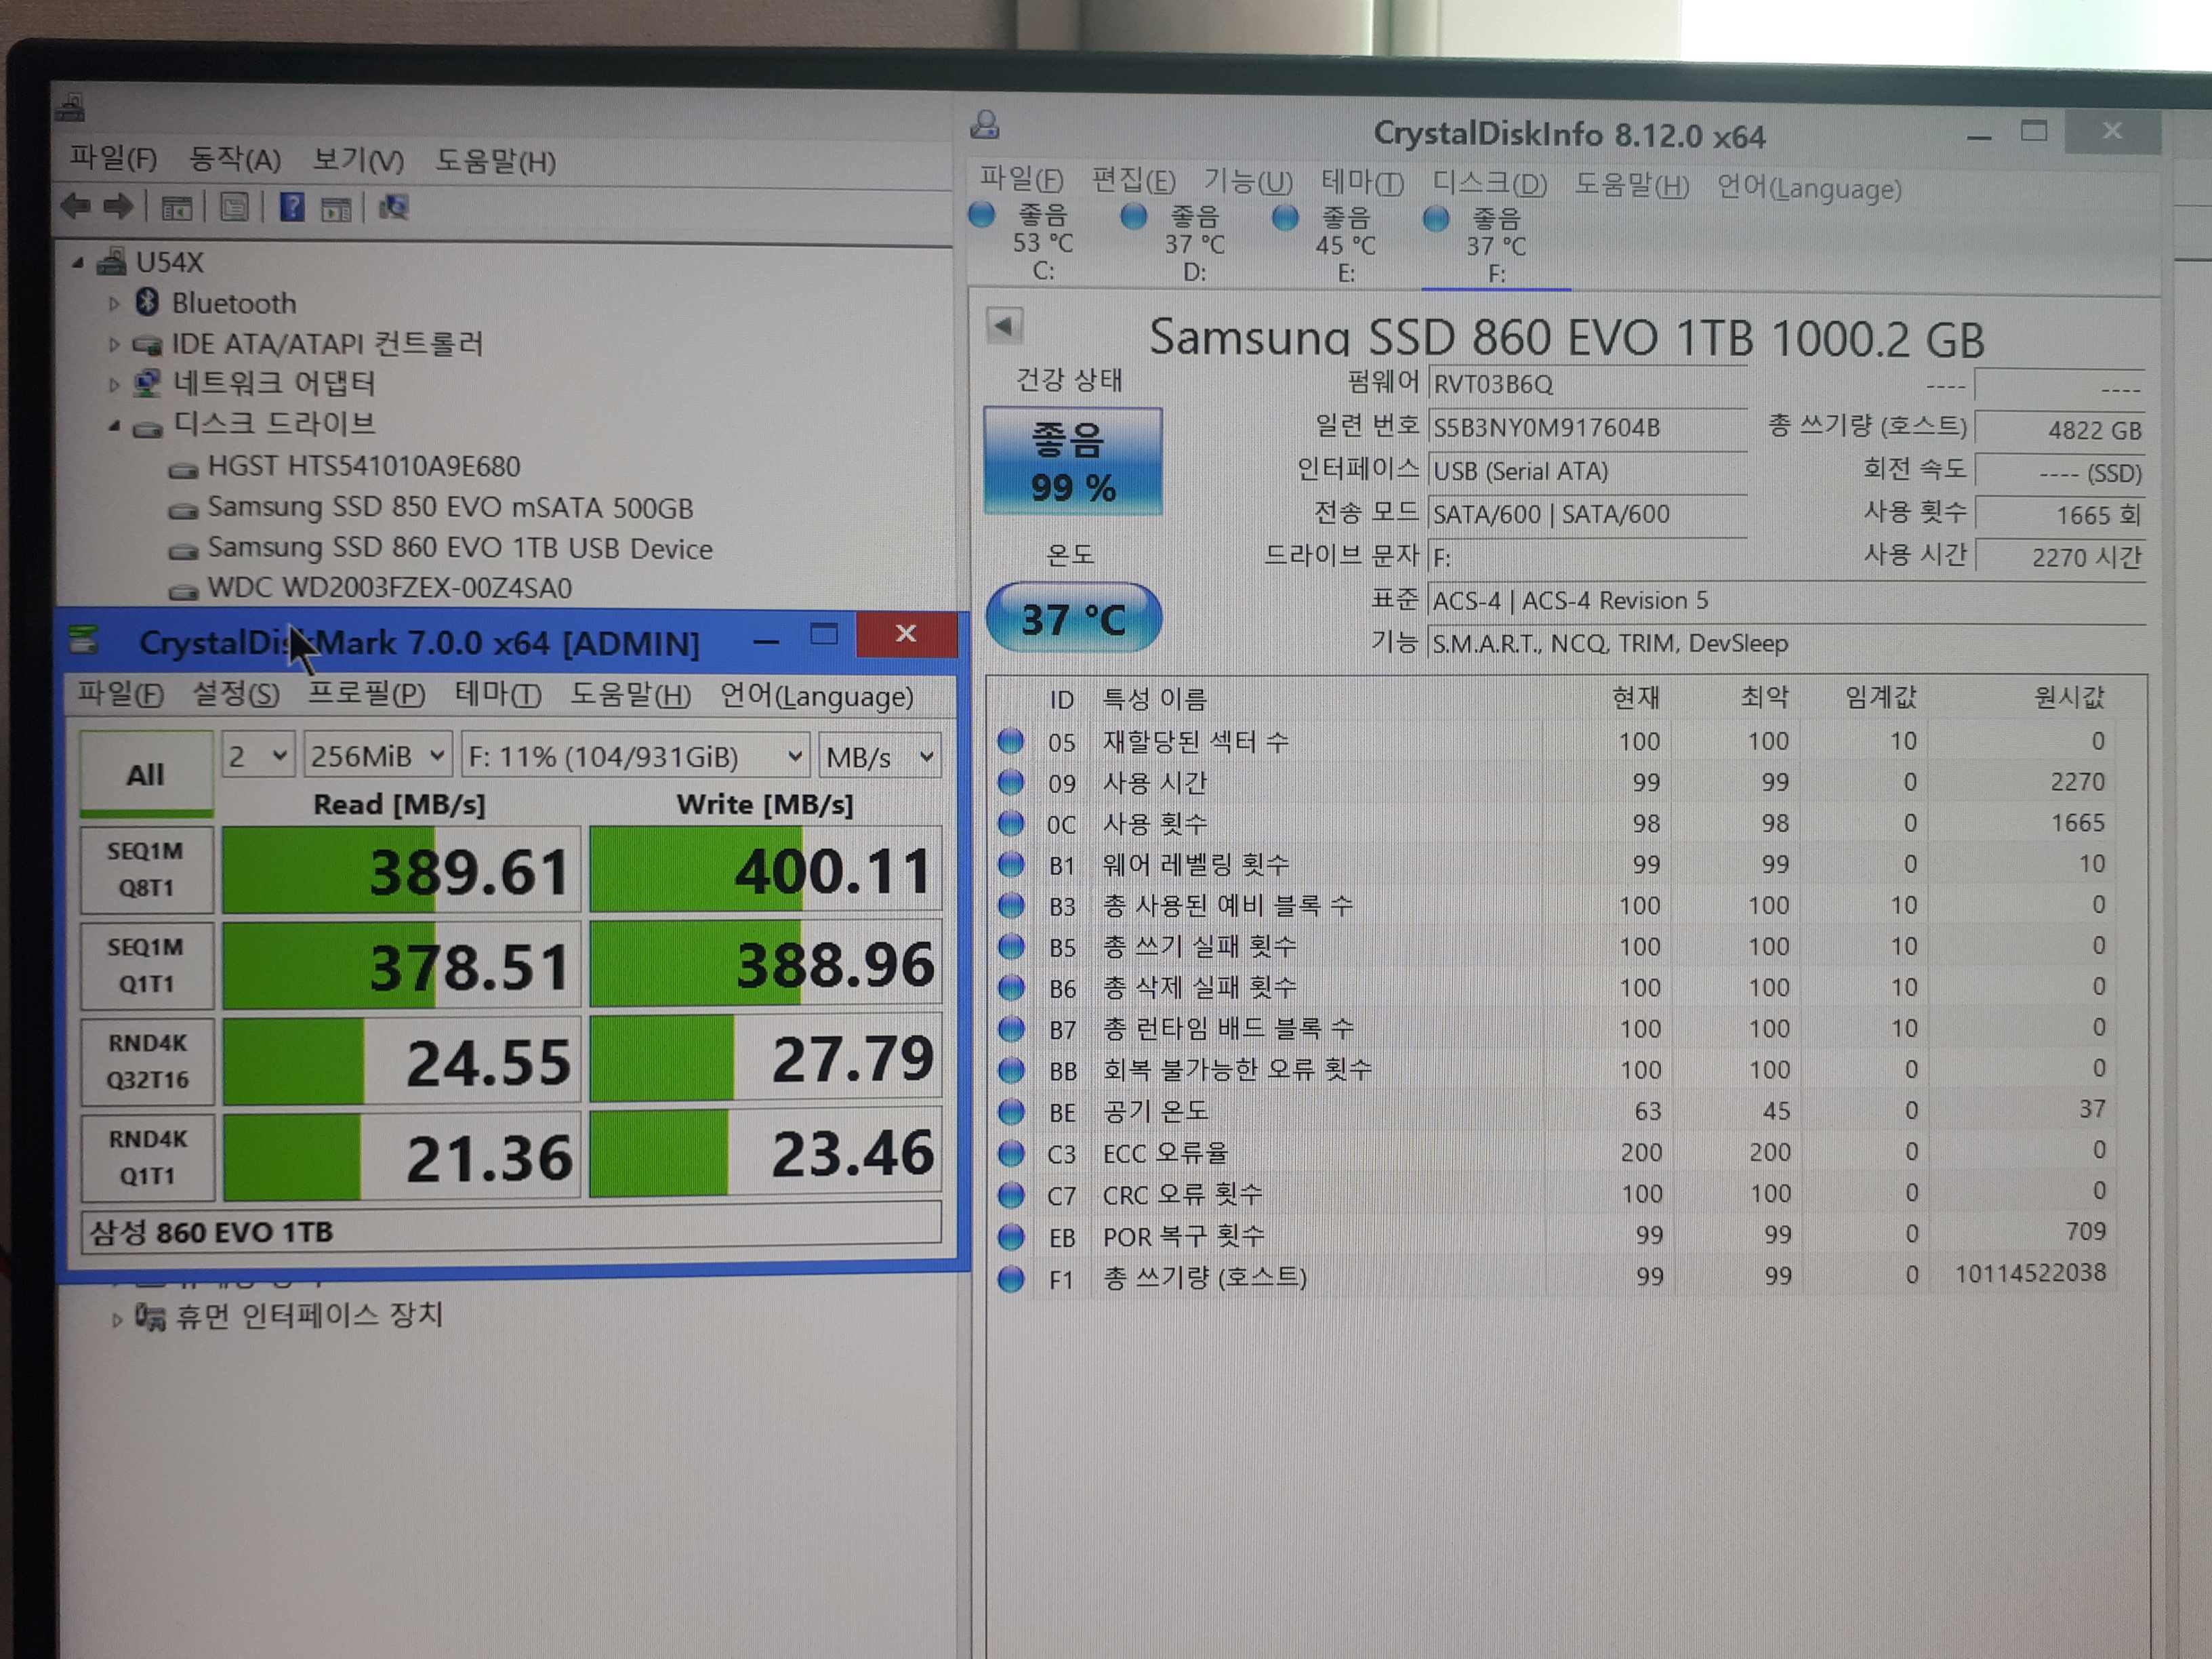The height and width of the screenshot is (1659, 2212).
Task: Click the previous disk arrow in CrystalDiskInfo
Action: pyautogui.click(x=1004, y=325)
